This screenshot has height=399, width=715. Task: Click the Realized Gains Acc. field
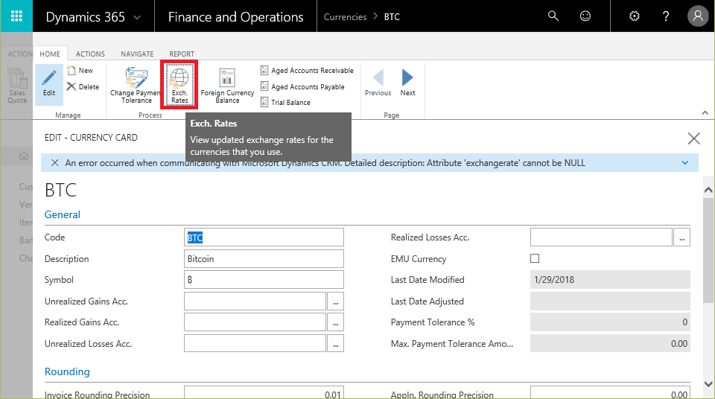coord(255,322)
